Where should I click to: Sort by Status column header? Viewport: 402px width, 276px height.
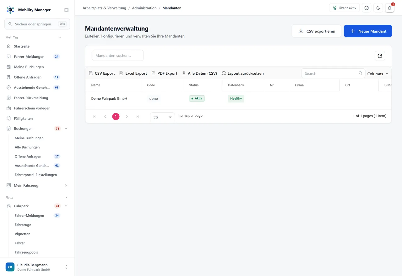point(194,85)
